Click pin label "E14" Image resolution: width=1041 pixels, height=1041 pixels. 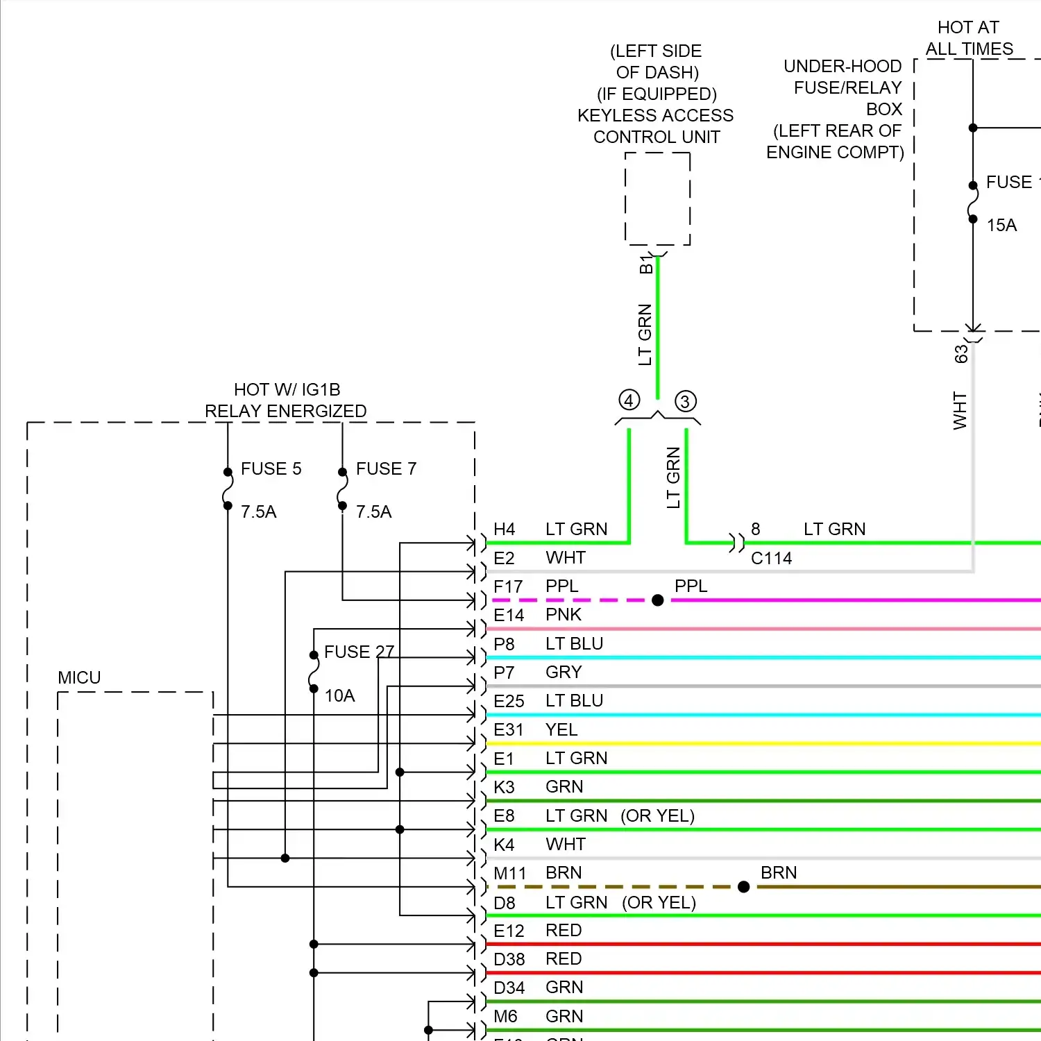508,616
